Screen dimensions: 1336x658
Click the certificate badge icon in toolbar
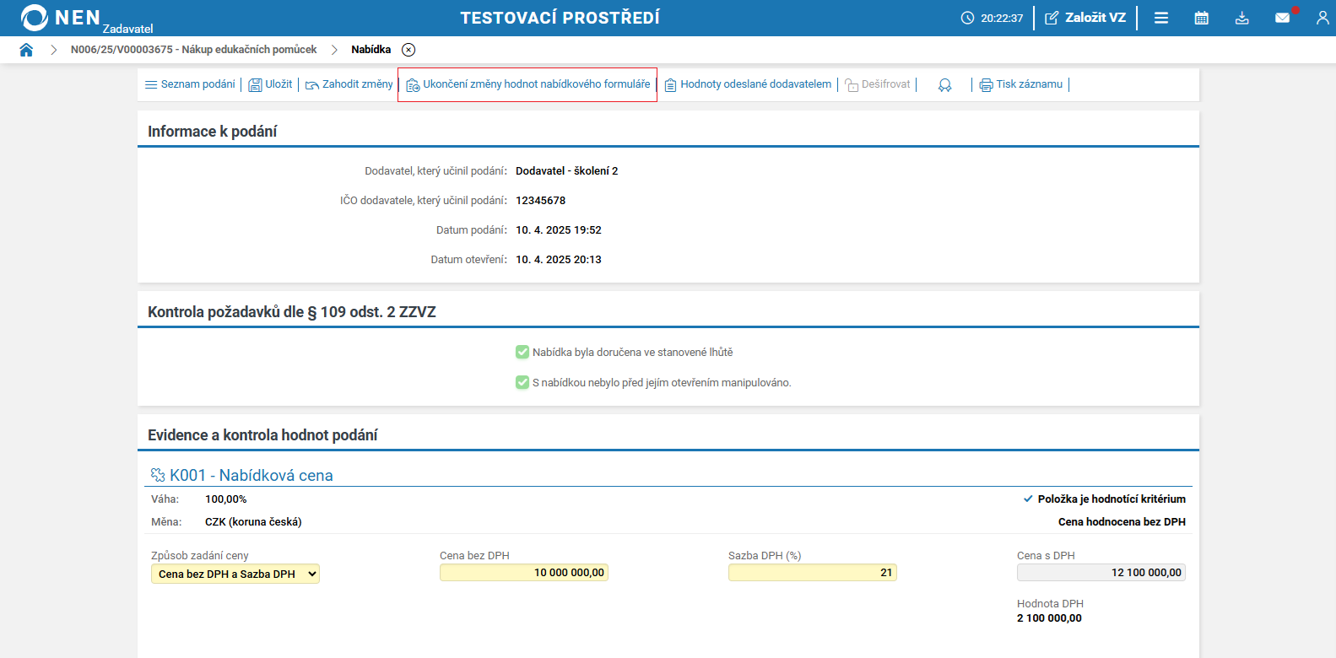(944, 85)
